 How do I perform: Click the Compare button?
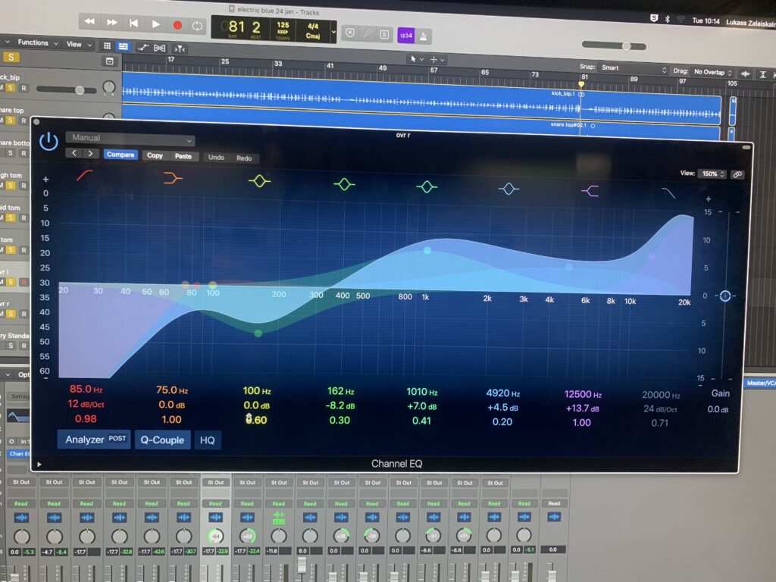(x=120, y=155)
